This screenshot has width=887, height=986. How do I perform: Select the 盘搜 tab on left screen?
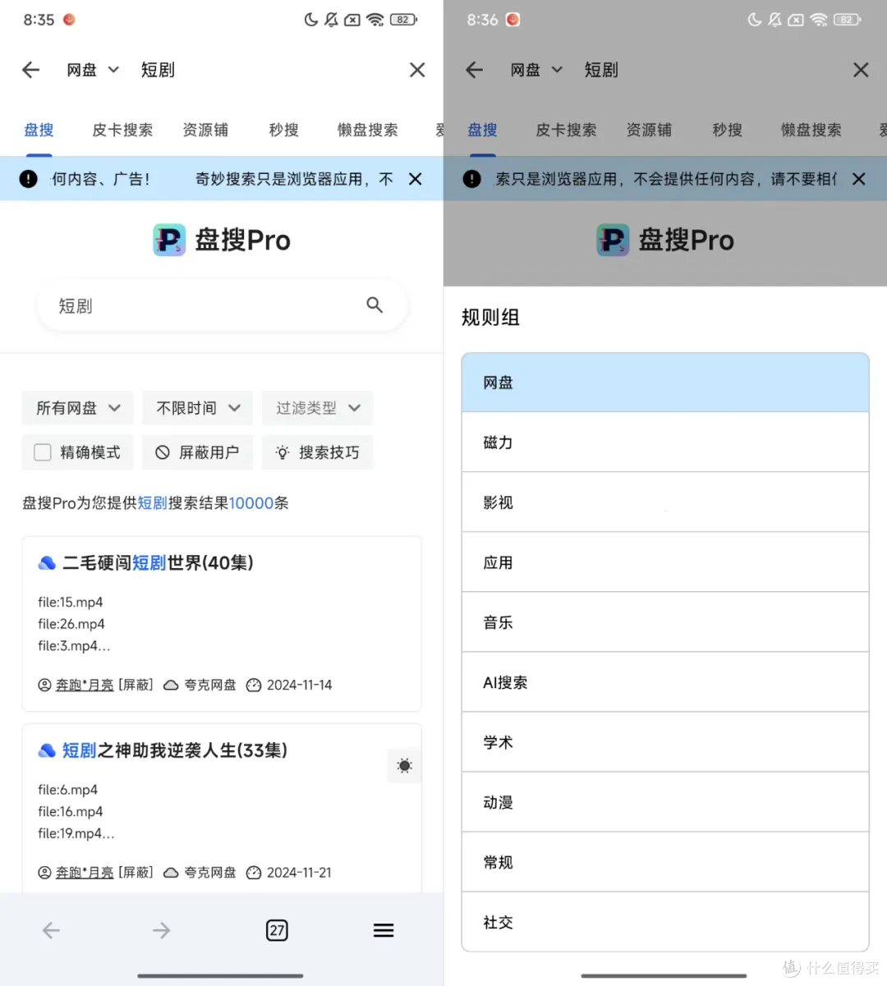tap(39, 130)
